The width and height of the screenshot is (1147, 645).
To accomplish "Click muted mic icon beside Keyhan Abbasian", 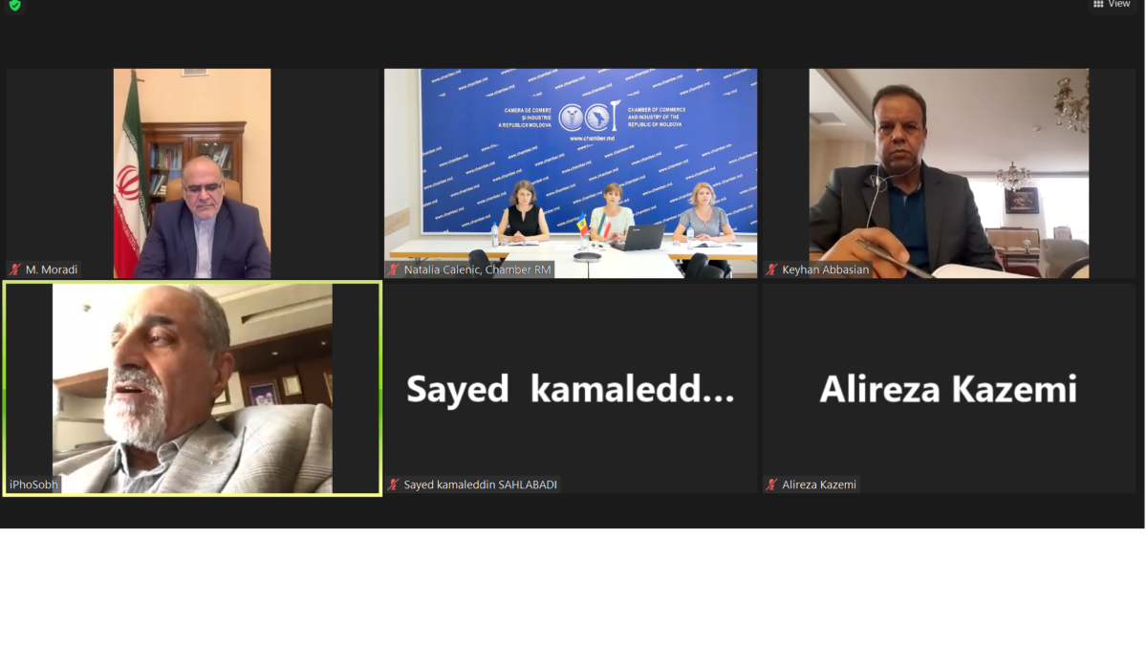I will tap(772, 269).
